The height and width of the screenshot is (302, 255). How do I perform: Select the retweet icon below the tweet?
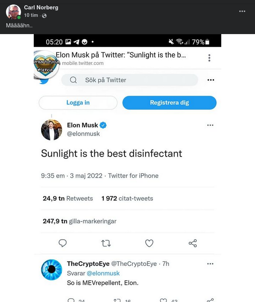tap(106, 243)
